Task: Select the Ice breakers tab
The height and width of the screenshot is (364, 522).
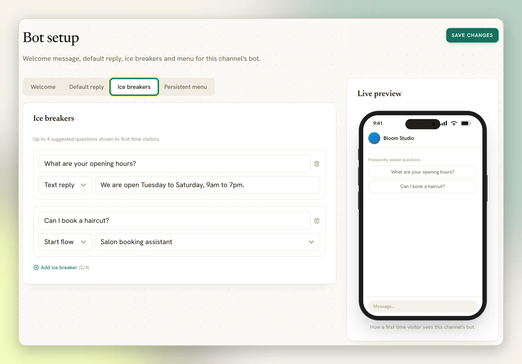Action: tap(134, 87)
